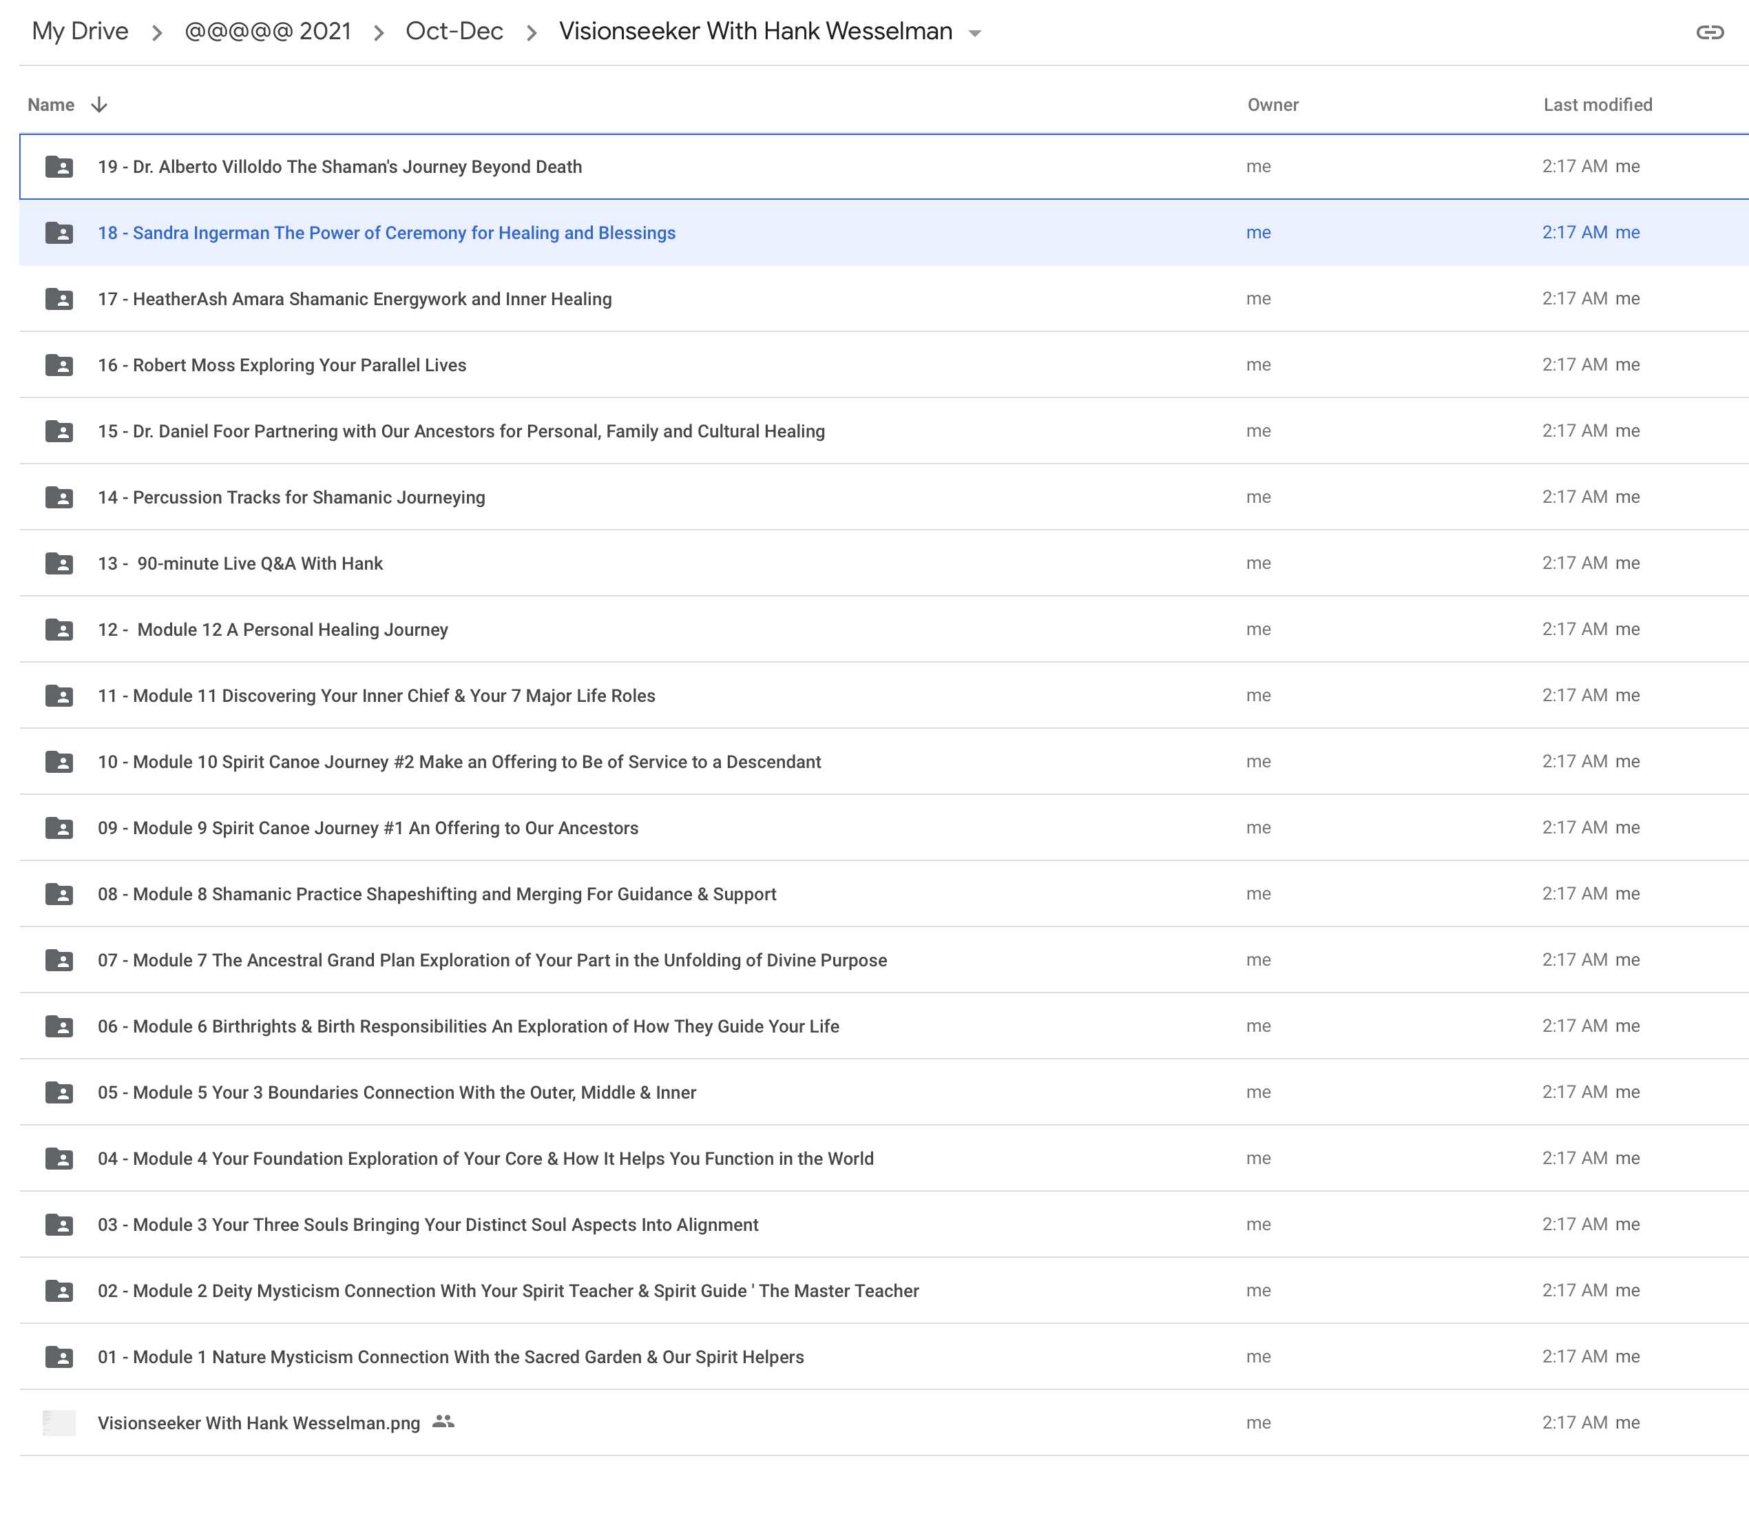Click folder icon of 05 - Module 5
The height and width of the screenshot is (1514, 1749).
coord(59,1092)
